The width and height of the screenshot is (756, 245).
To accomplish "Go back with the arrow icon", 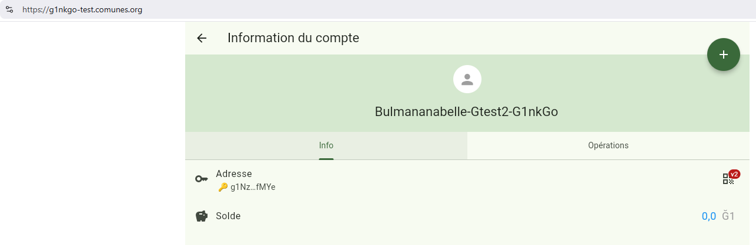I will (202, 38).
